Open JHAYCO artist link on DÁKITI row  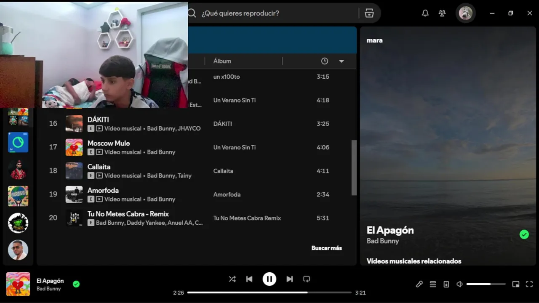[x=189, y=128]
